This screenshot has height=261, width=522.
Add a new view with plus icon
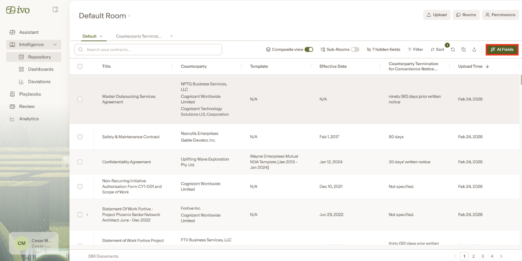[x=171, y=36]
